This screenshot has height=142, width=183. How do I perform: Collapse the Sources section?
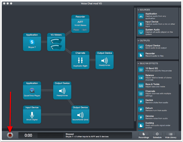coord(138,10)
